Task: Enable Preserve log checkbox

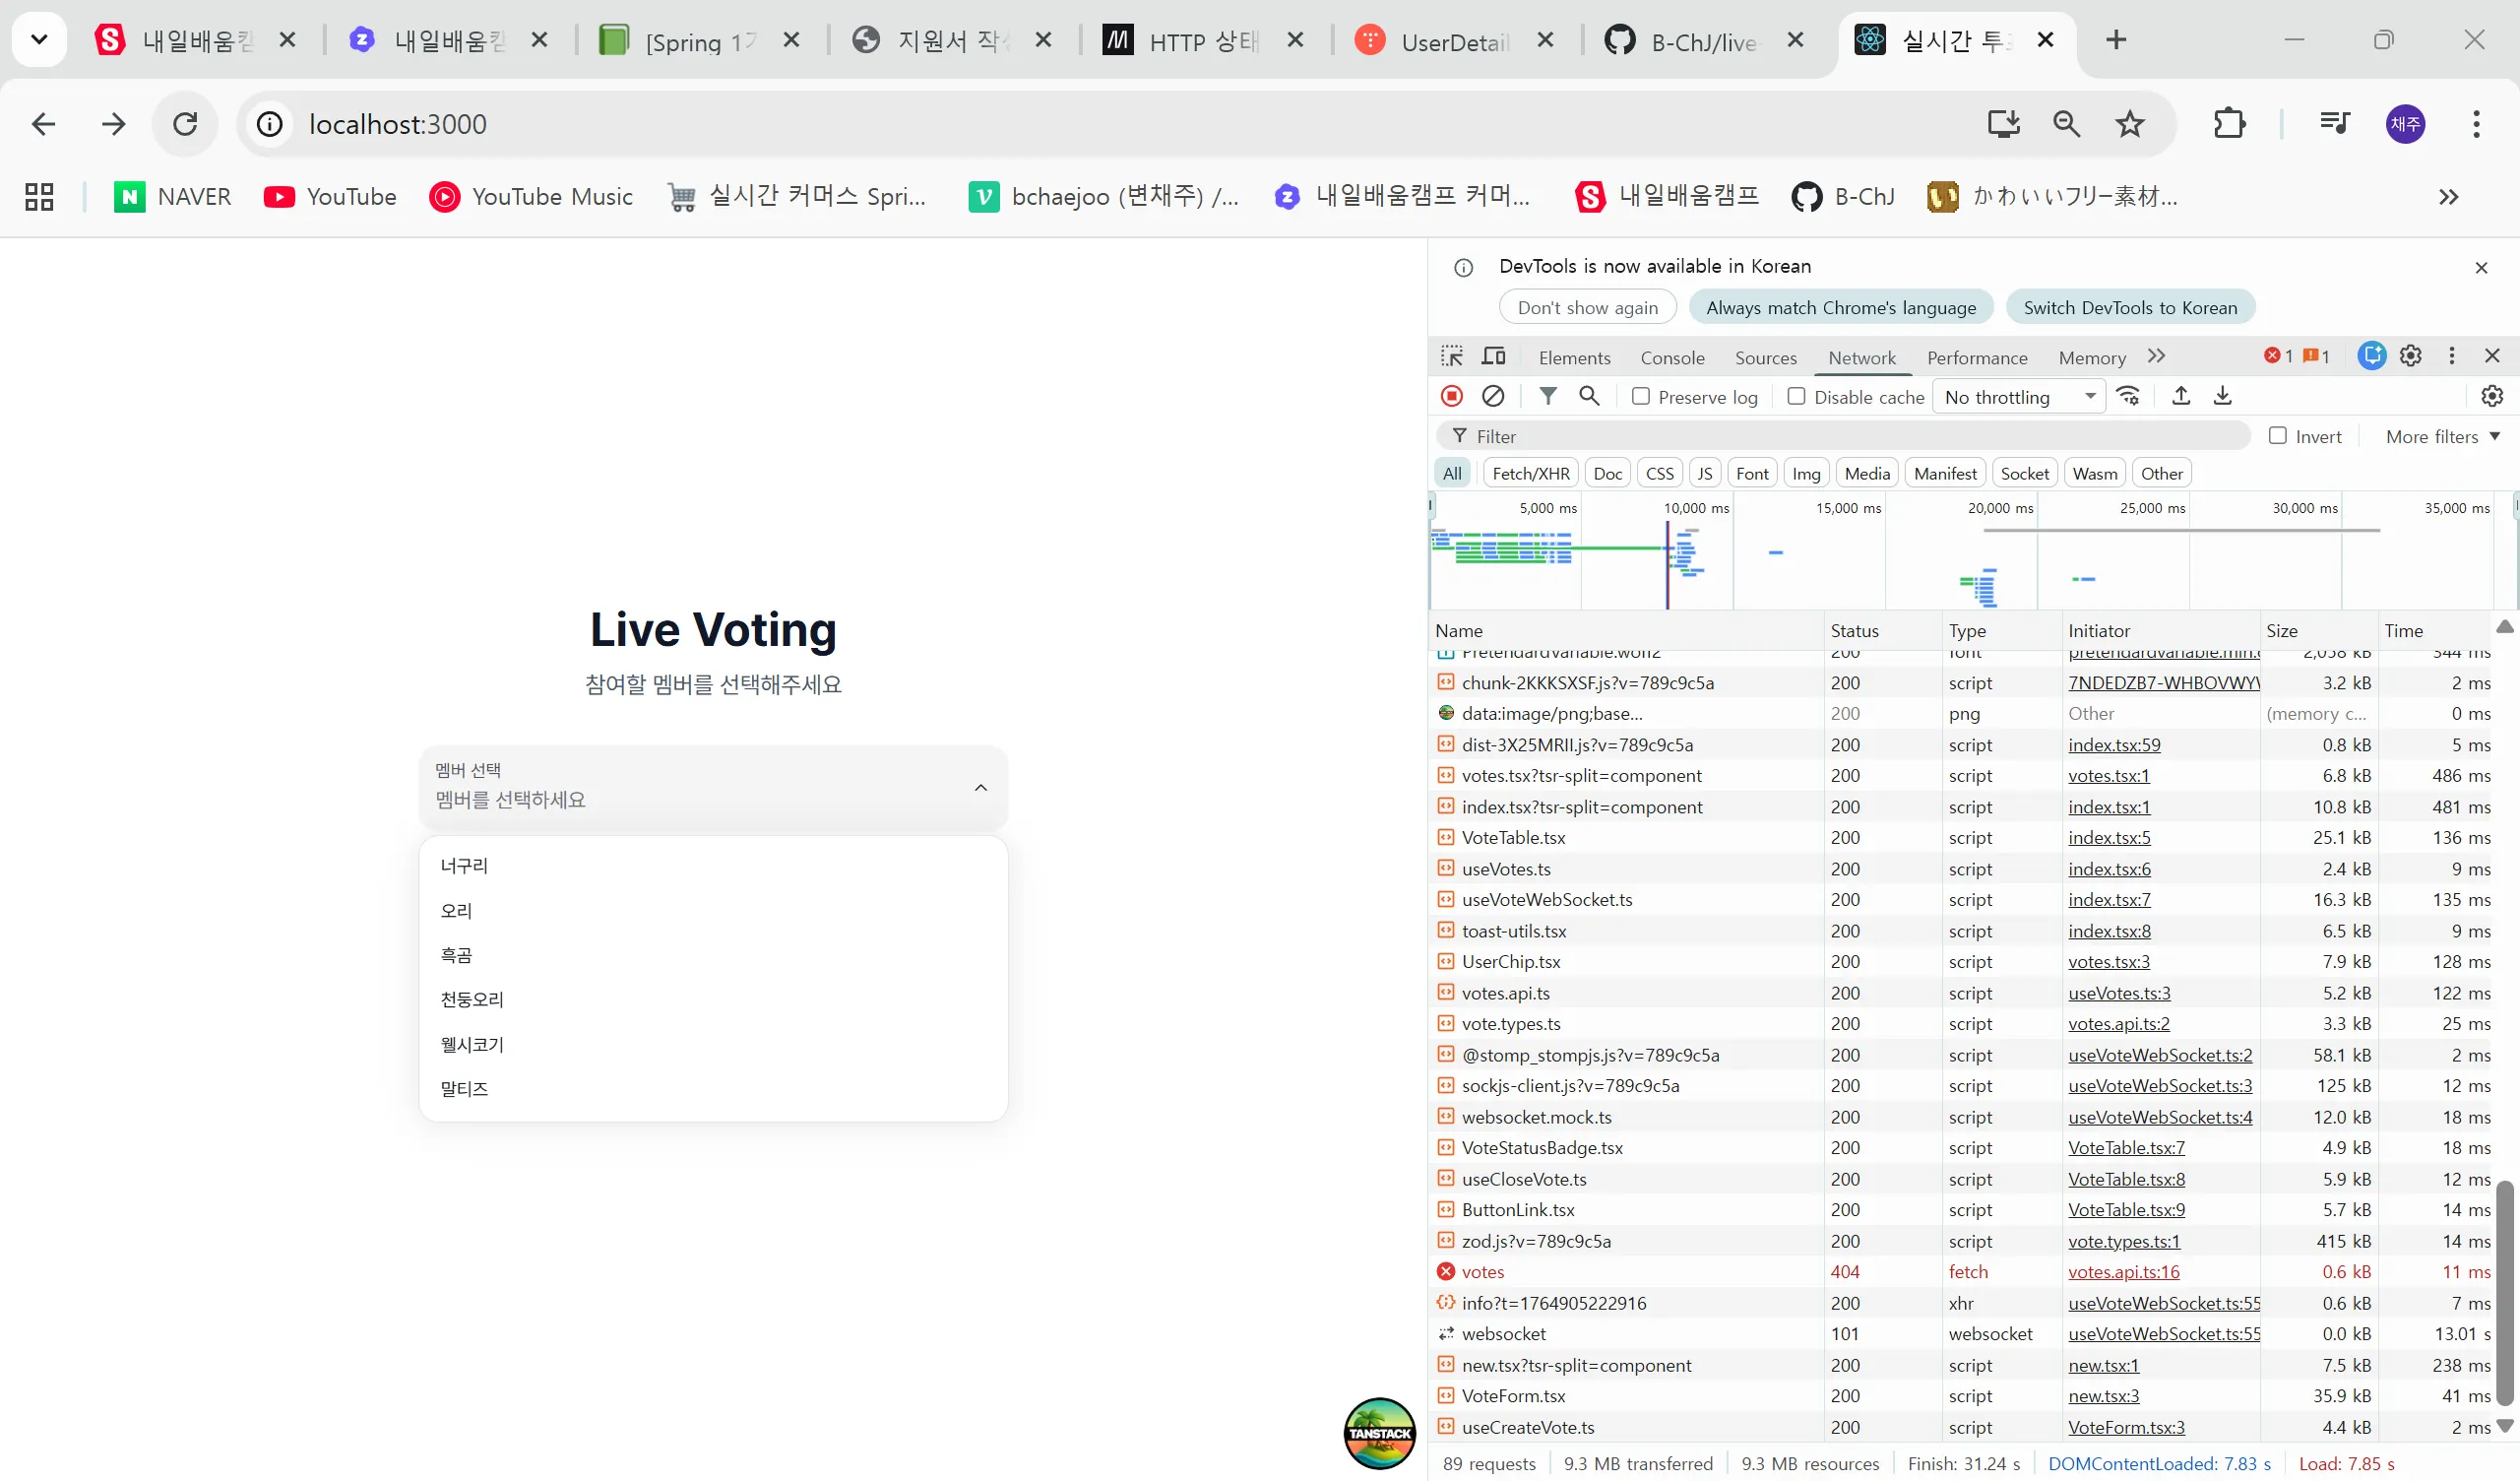Action: click(1641, 396)
